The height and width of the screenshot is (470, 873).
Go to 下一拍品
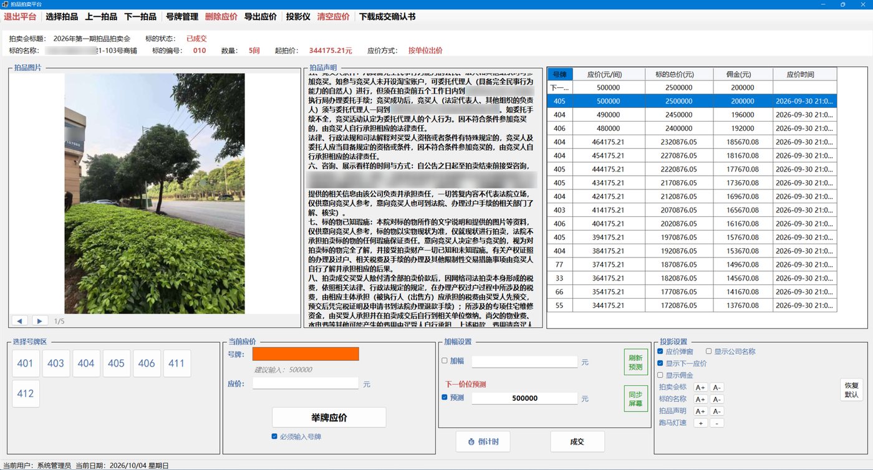pyautogui.click(x=140, y=17)
